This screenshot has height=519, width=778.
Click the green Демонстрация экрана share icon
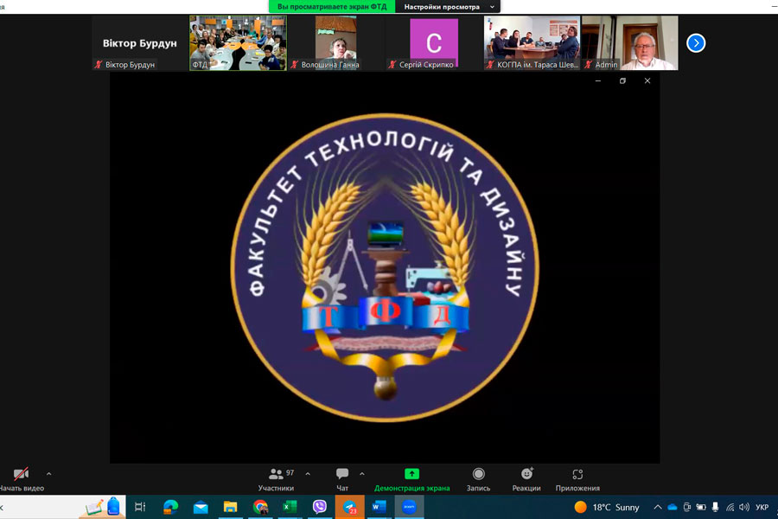[411, 474]
